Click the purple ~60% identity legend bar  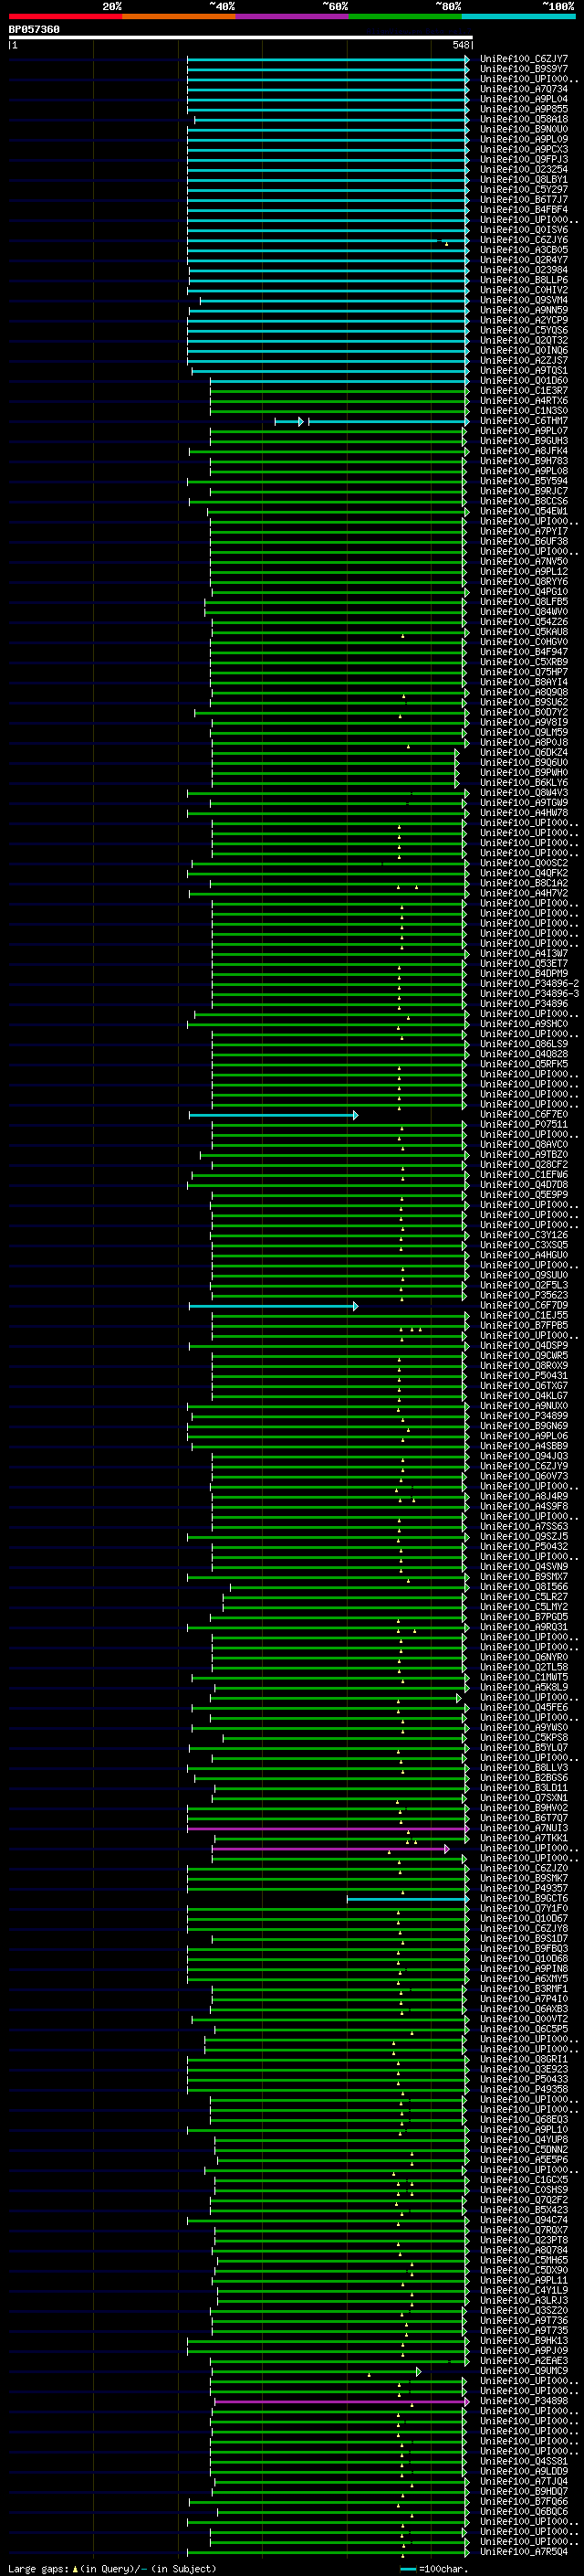(293, 16)
